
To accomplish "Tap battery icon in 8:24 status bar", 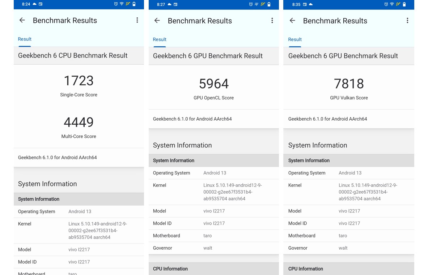I will click(134, 4).
